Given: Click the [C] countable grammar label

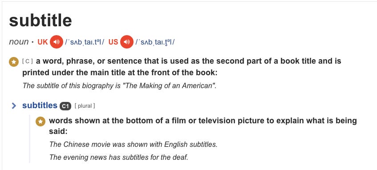Looking at the screenshot, I should (28, 61).
